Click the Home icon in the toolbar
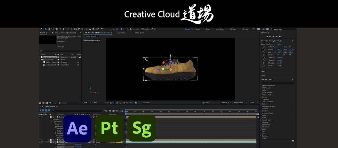This screenshot has width=338, height=148. coord(41,29)
